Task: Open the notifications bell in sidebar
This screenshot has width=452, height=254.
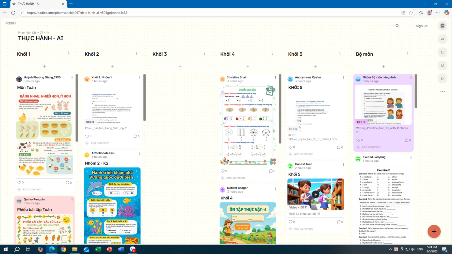Action: click(x=443, y=65)
